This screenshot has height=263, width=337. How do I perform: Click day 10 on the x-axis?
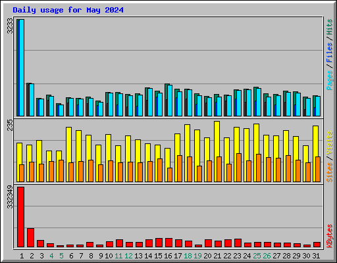pos(109,256)
